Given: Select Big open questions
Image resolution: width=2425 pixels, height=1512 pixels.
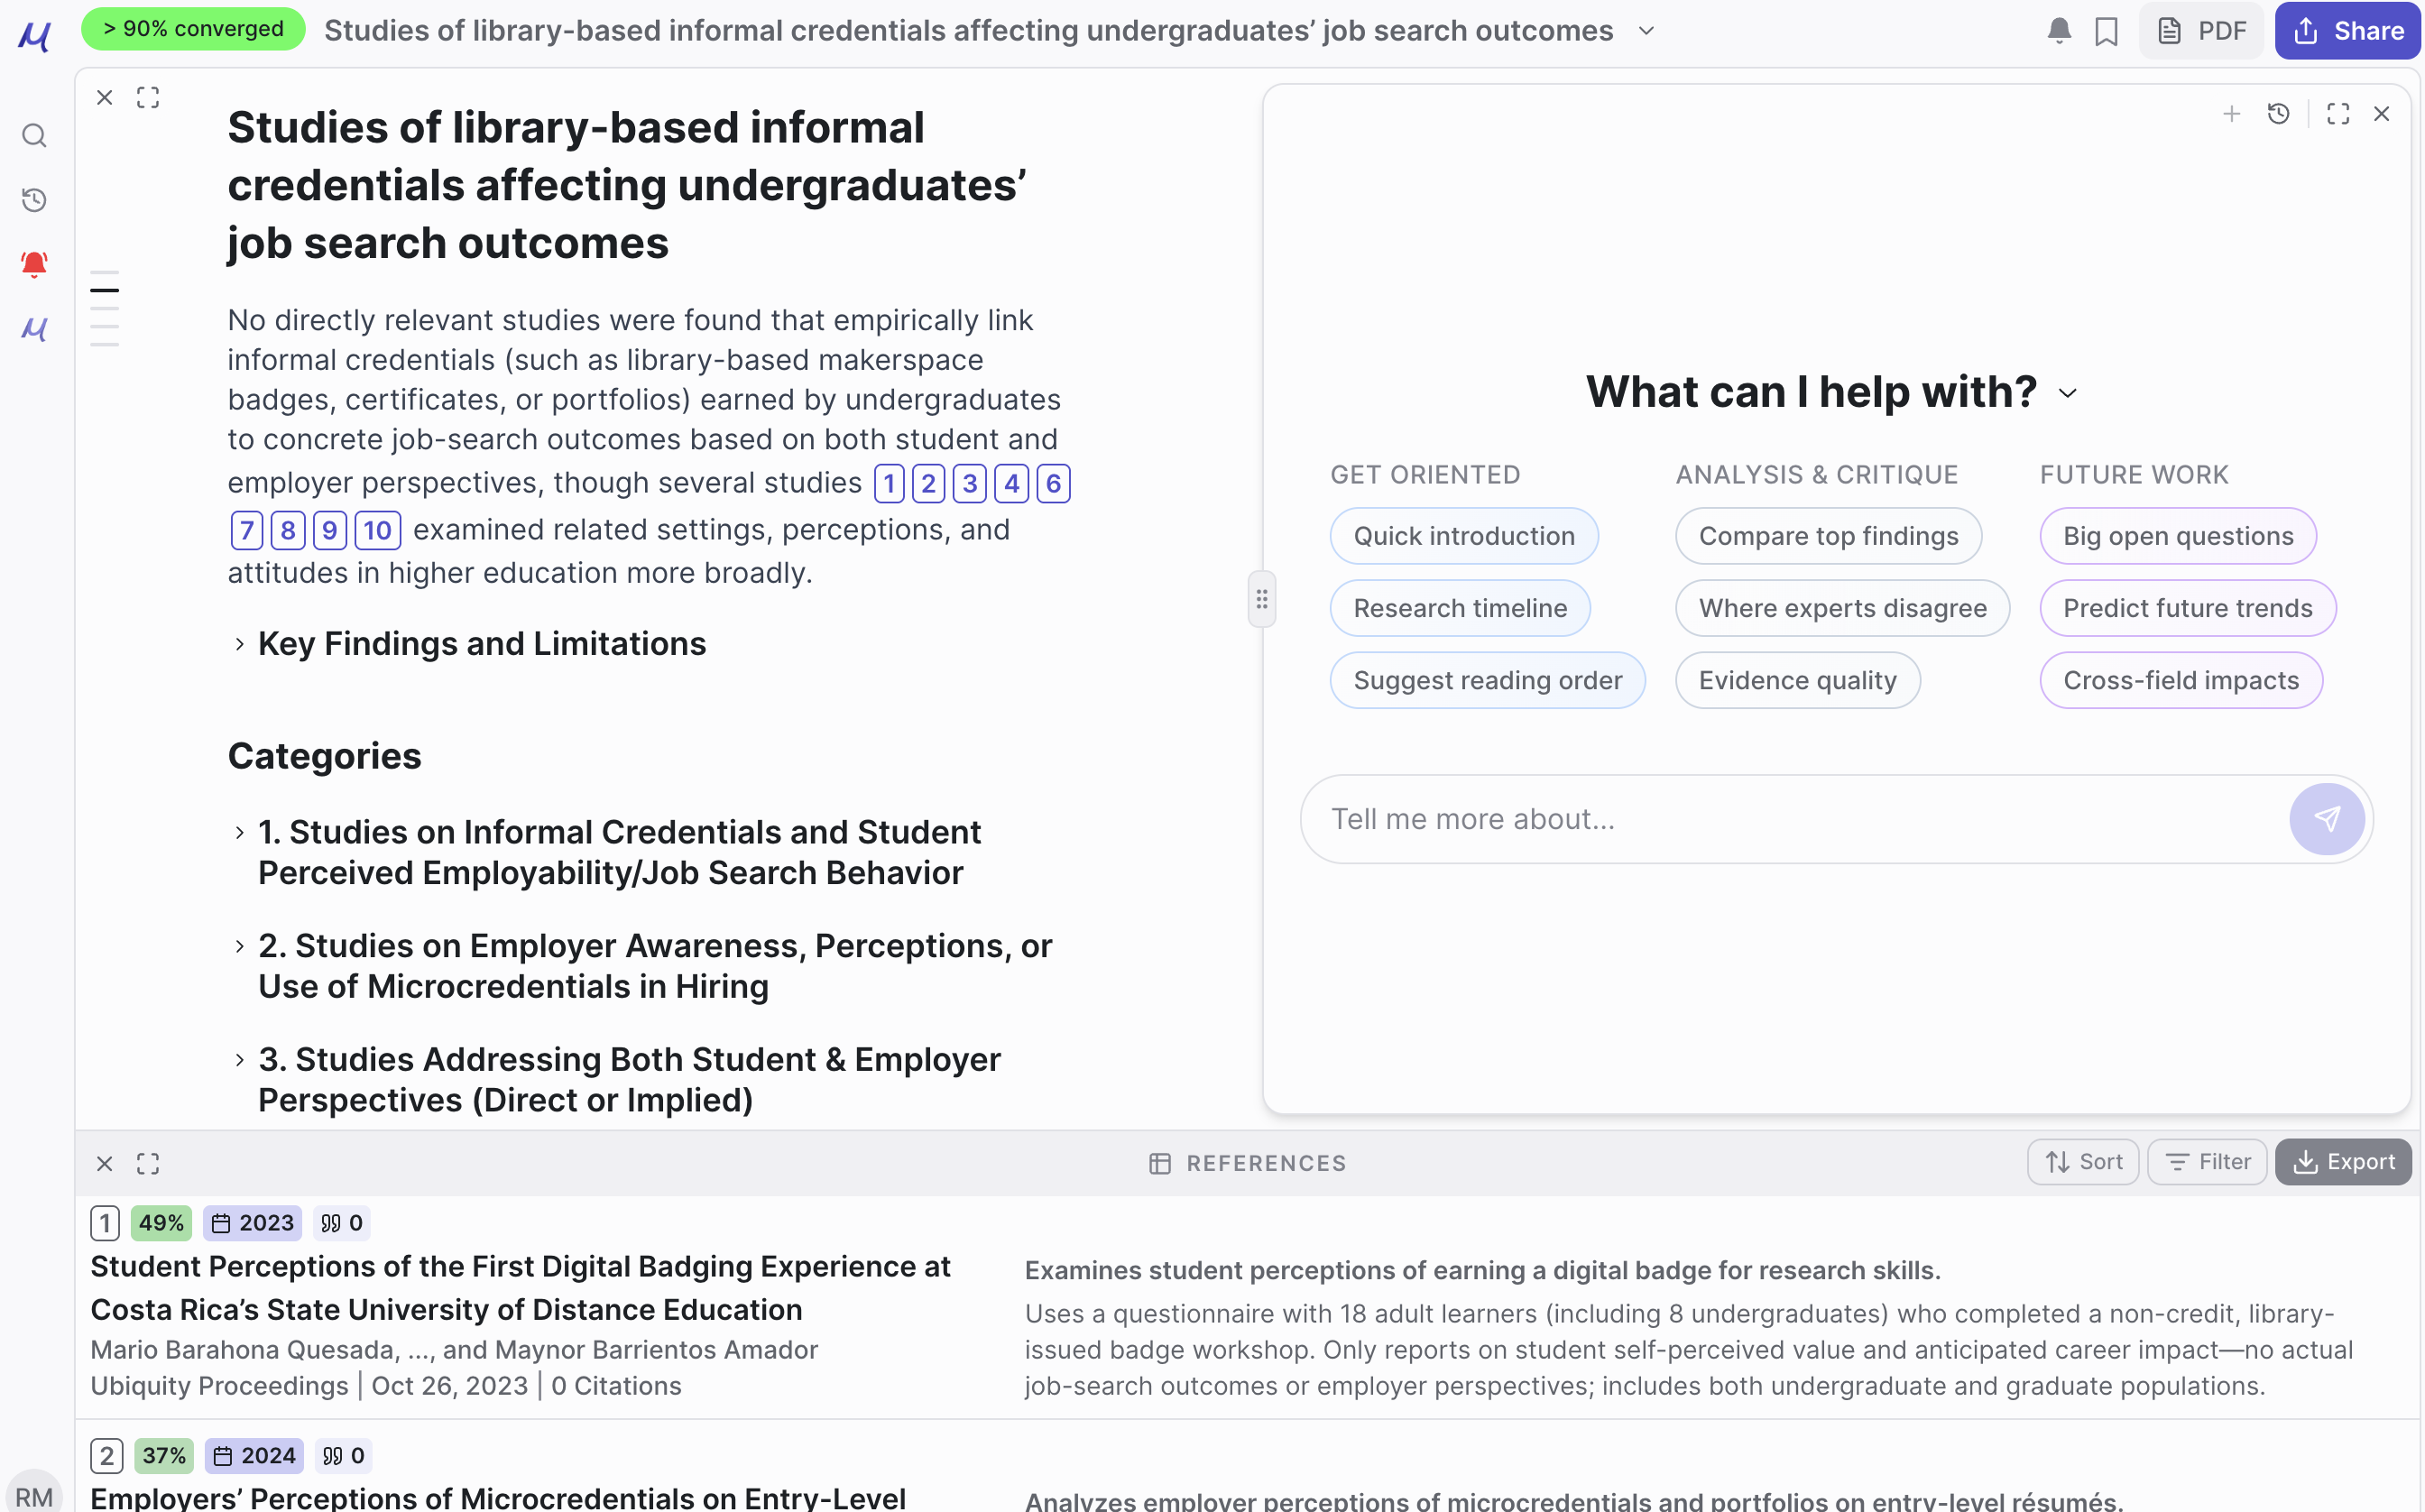Looking at the screenshot, I should (x=2178, y=536).
